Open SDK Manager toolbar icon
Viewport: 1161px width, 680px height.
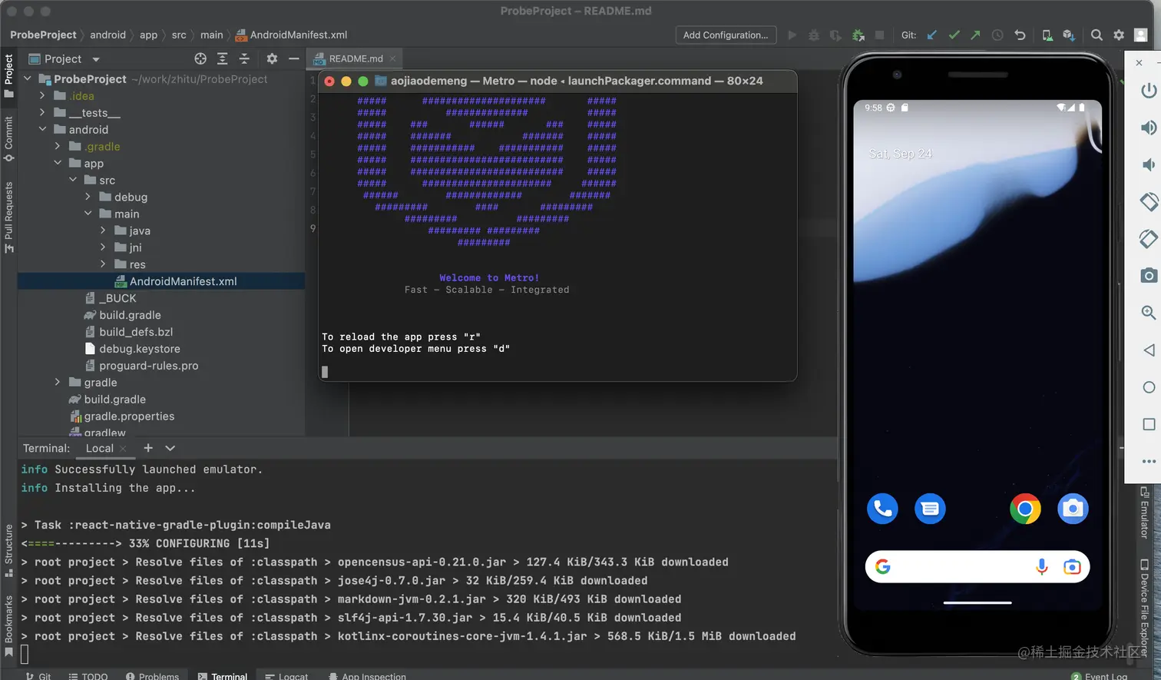tap(1069, 35)
